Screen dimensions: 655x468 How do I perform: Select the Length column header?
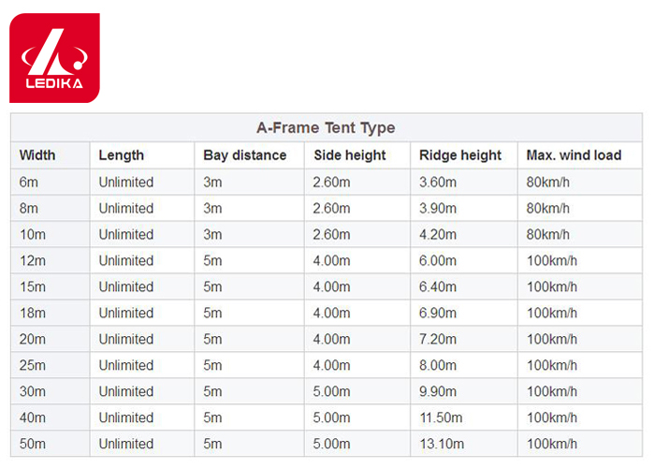tap(122, 155)
